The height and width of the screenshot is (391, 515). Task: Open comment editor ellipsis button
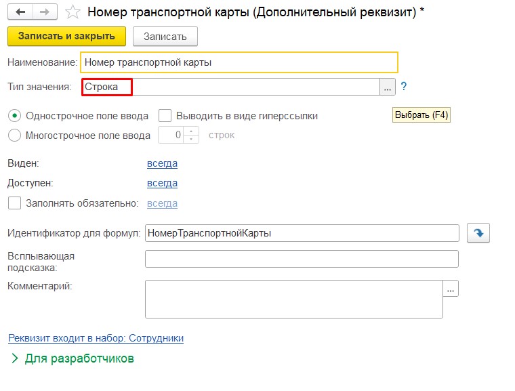pos(451,289)
